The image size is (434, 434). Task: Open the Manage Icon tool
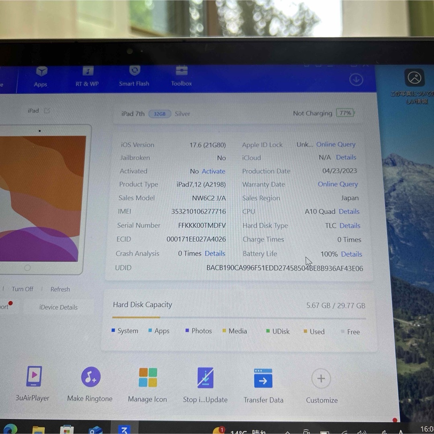[x=147, y=385]
